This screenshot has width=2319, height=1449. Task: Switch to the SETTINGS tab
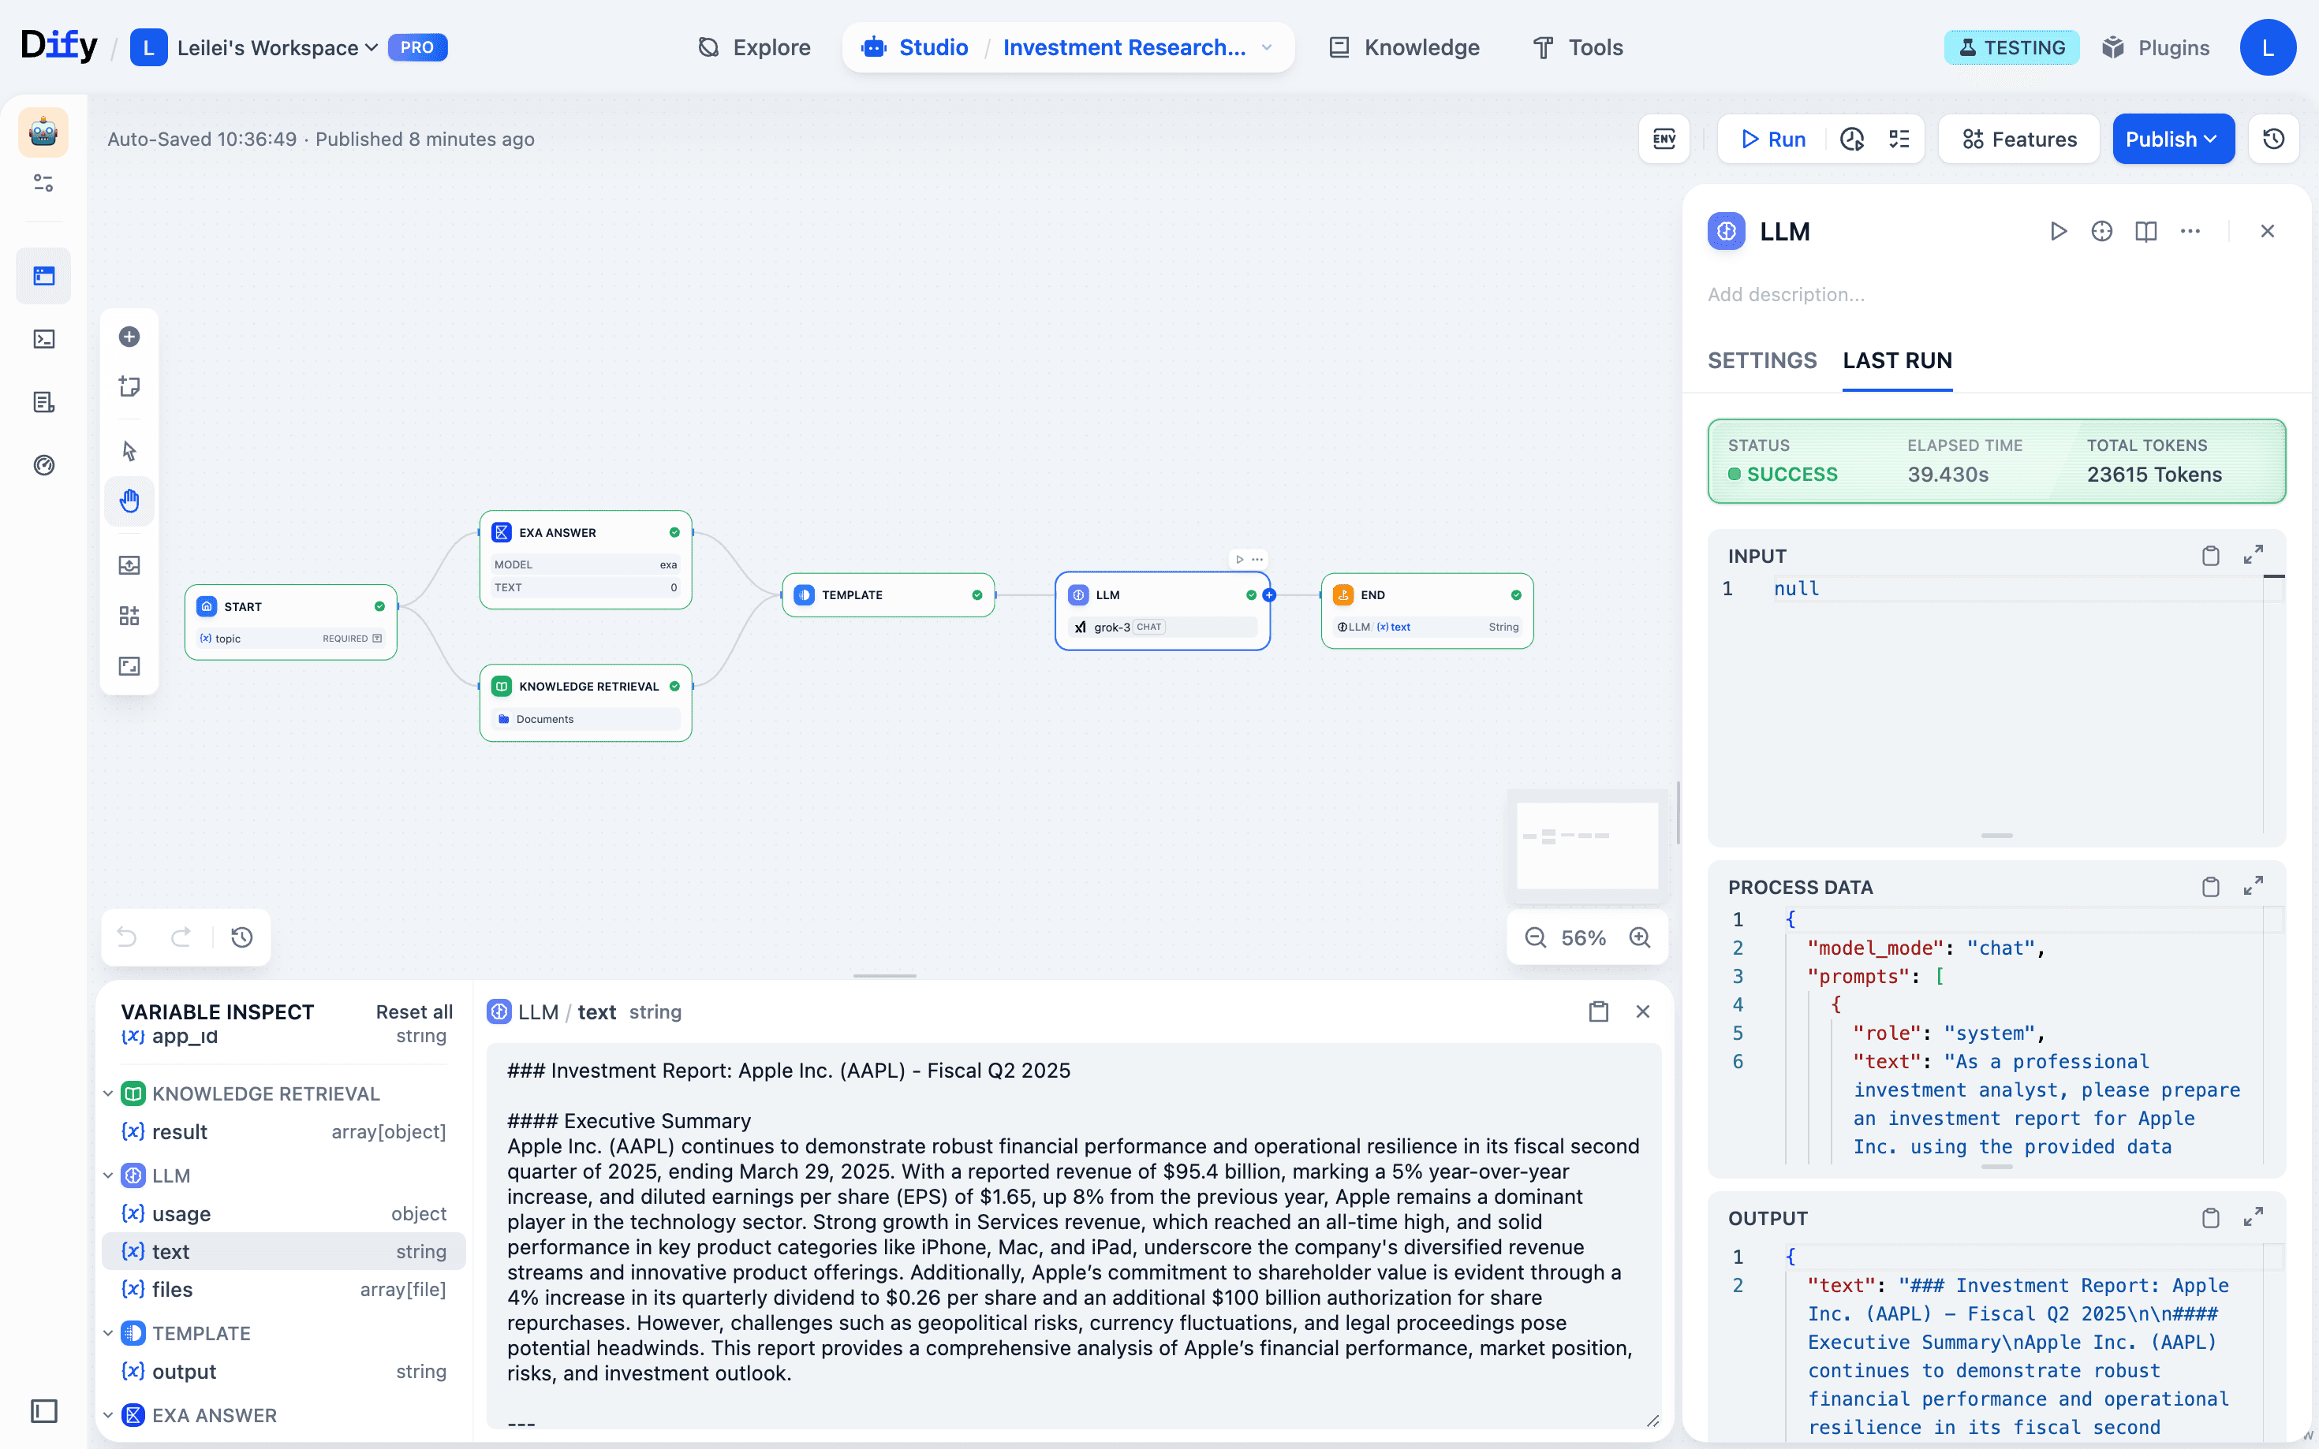point(1761,360)
